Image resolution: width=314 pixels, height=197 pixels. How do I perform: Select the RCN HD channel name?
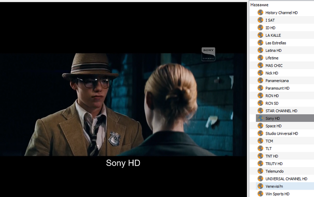tap(272, 96)
